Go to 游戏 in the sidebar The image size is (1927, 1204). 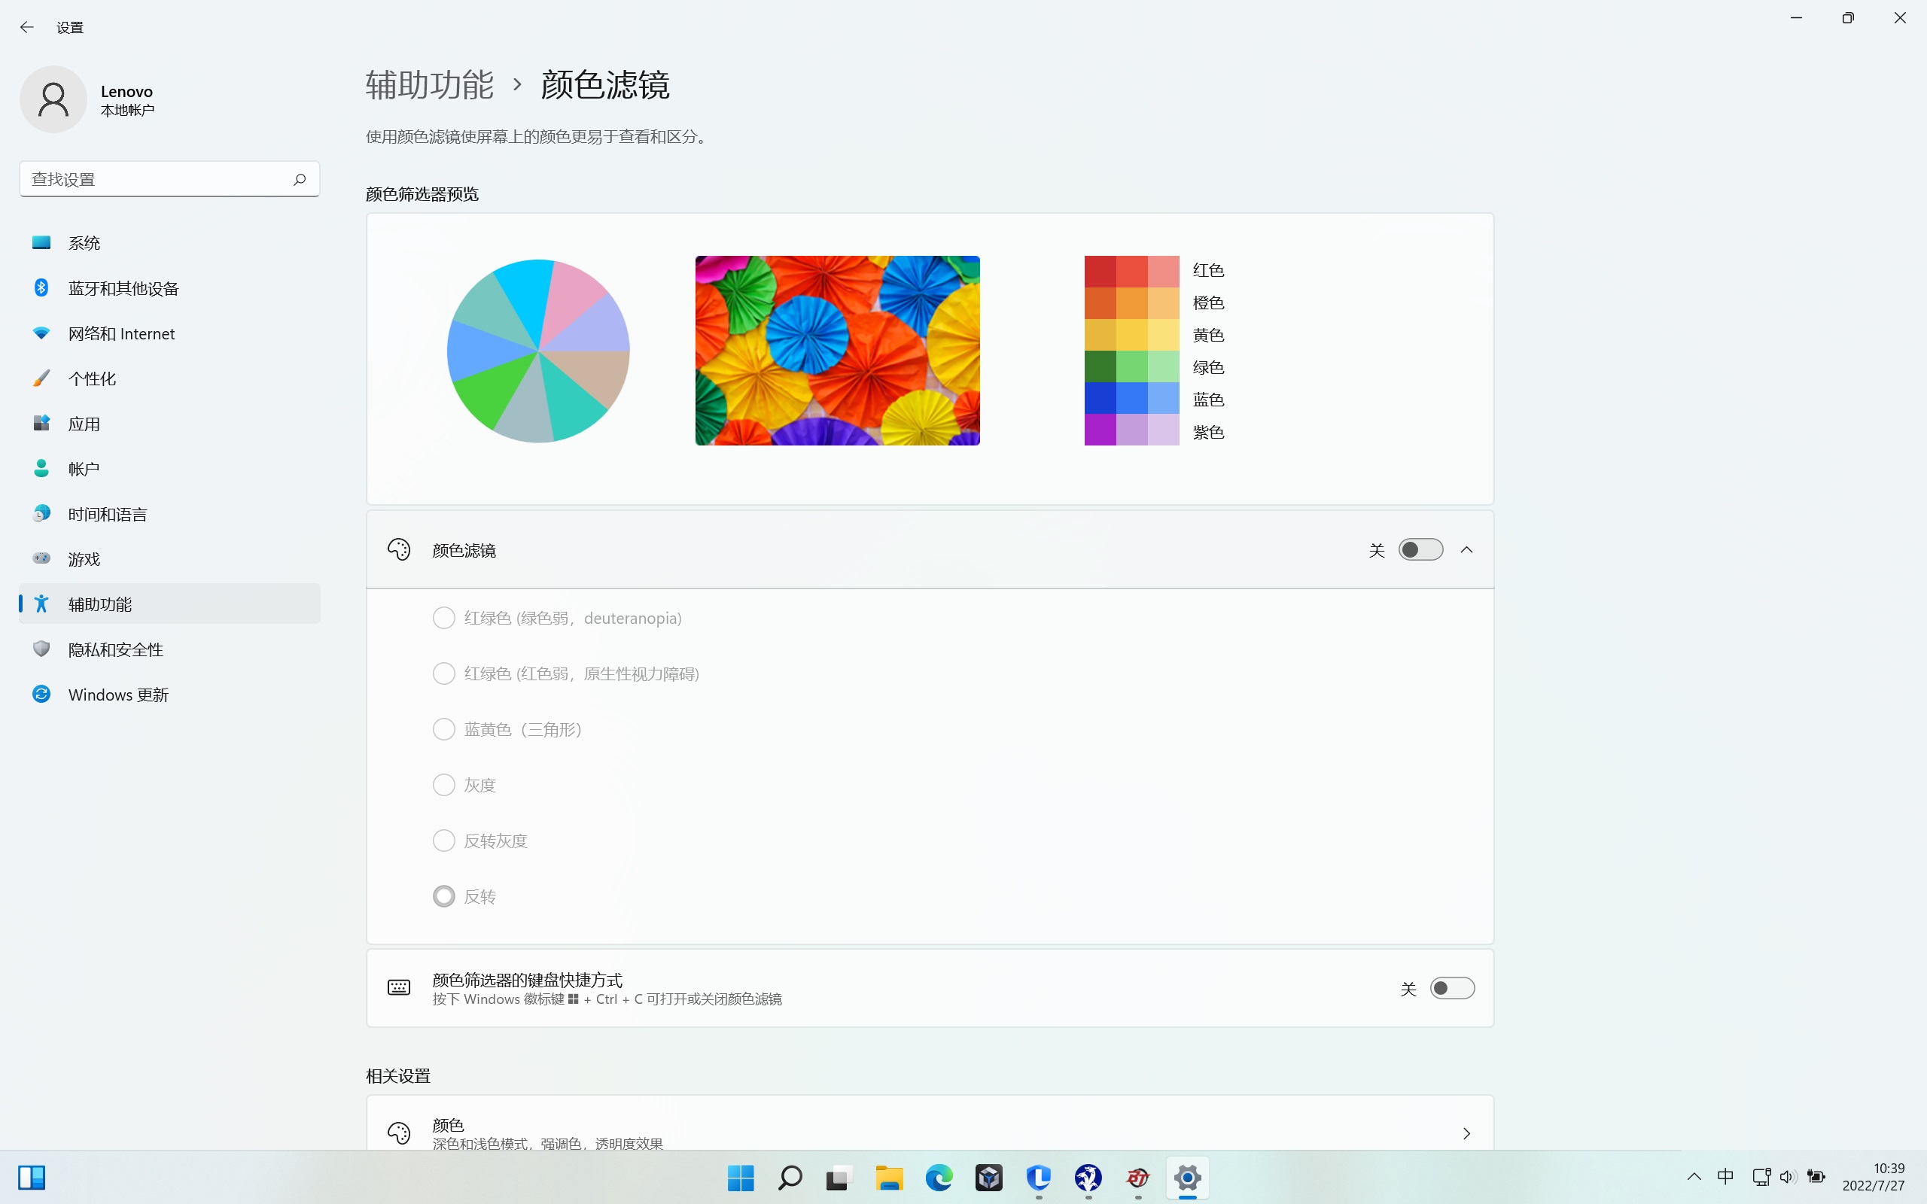[x=84, y=559]
